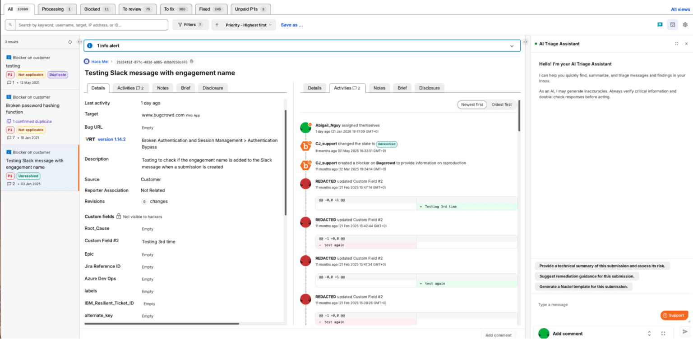Screen dimensions: 693x339
Task: Expand the AI Triage Assistant panel fullscreen
Action: [676, 44]
